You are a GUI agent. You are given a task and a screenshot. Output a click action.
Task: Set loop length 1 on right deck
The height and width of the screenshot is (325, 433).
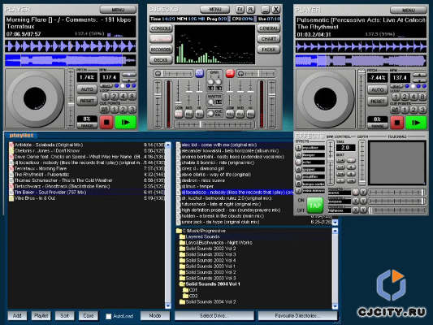click(396, 97)
